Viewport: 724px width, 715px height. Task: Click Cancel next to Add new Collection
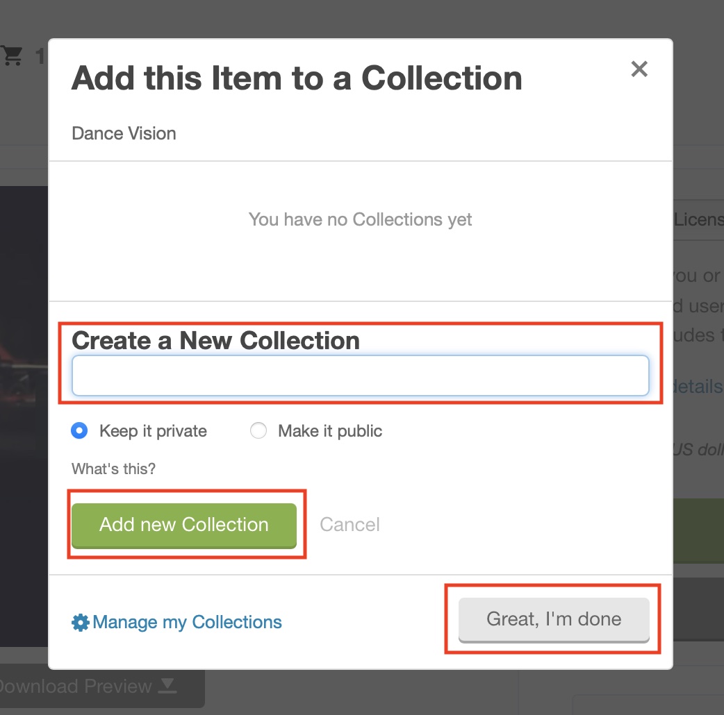tap(349, 524)
